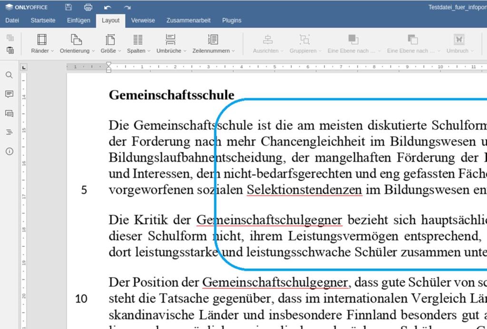This screenshot has width=487, height=329.
Task: Open the search panel in left sidebar
Action: point(10,75)
